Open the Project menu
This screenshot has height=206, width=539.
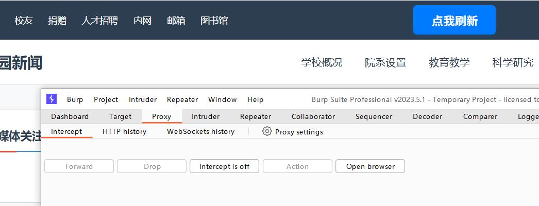tap(106, 99)
